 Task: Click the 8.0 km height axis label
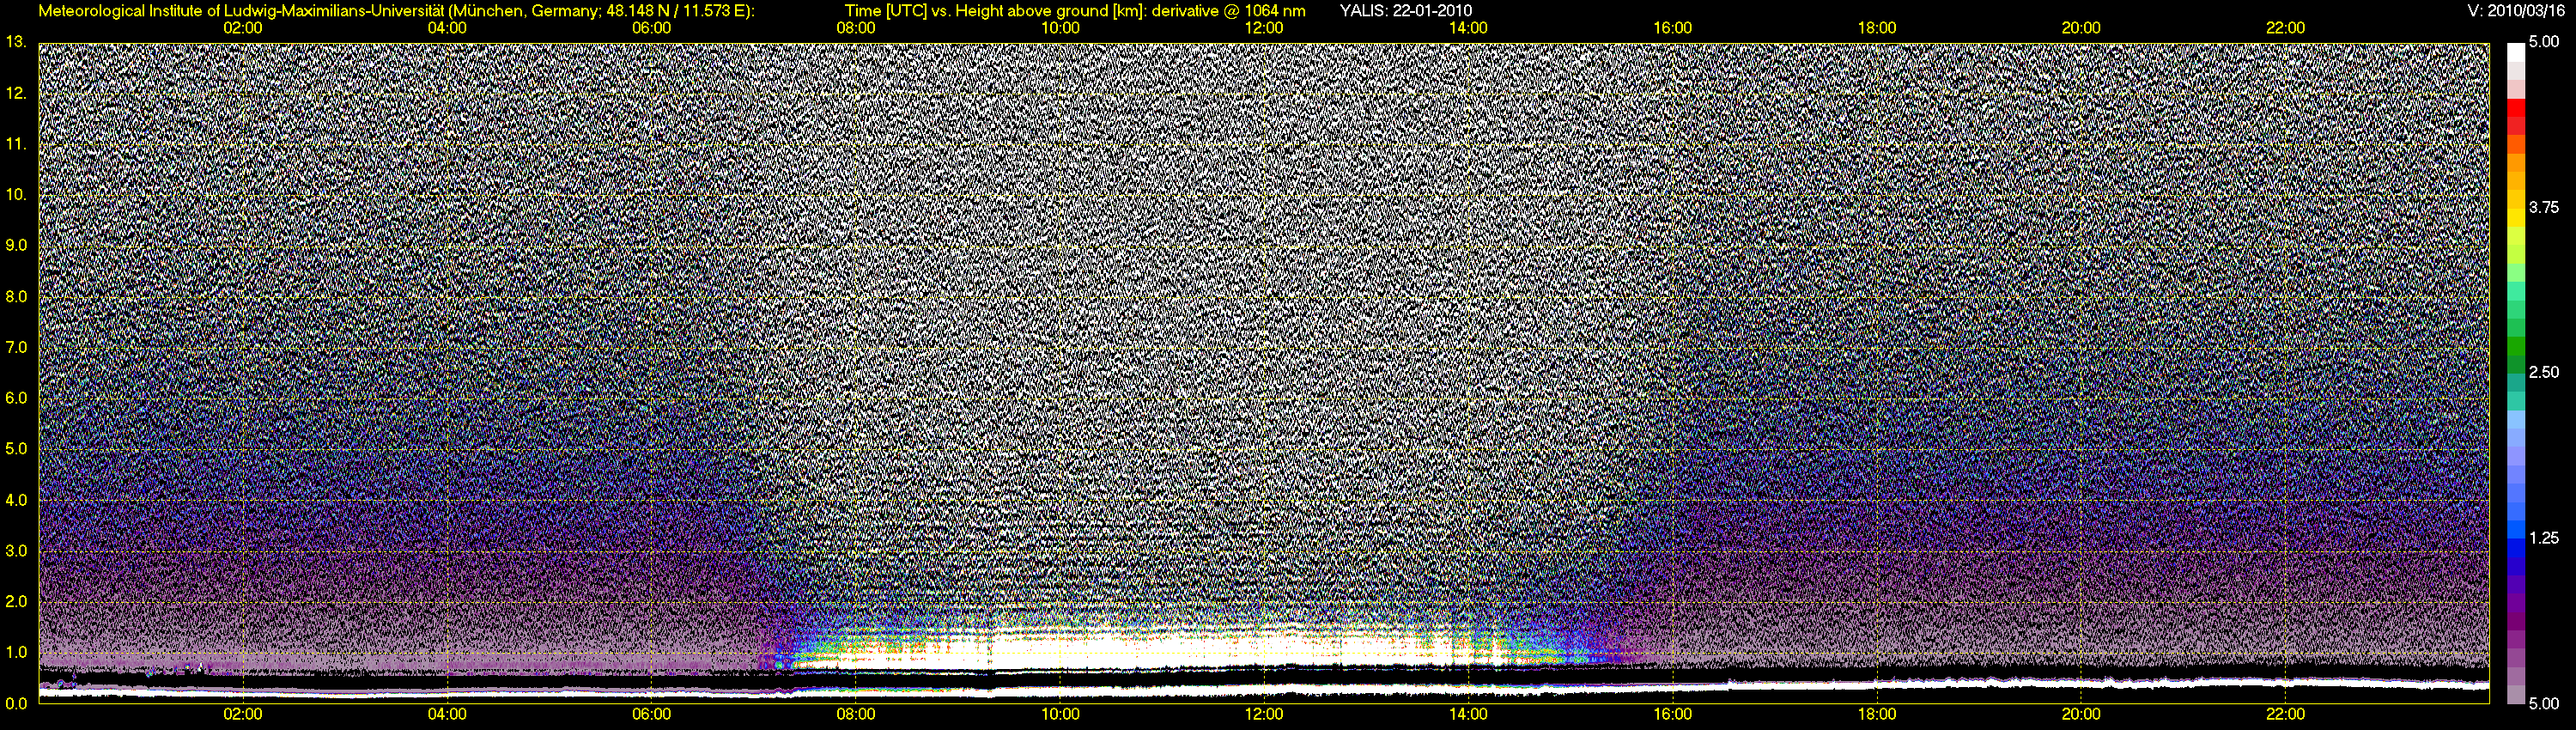(x=16, y=296)
